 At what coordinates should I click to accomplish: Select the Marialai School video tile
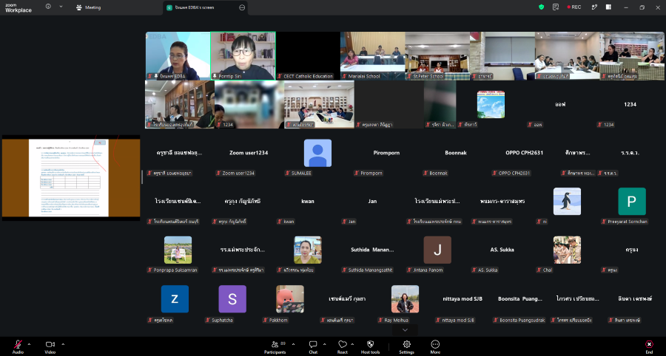(372, 56)
